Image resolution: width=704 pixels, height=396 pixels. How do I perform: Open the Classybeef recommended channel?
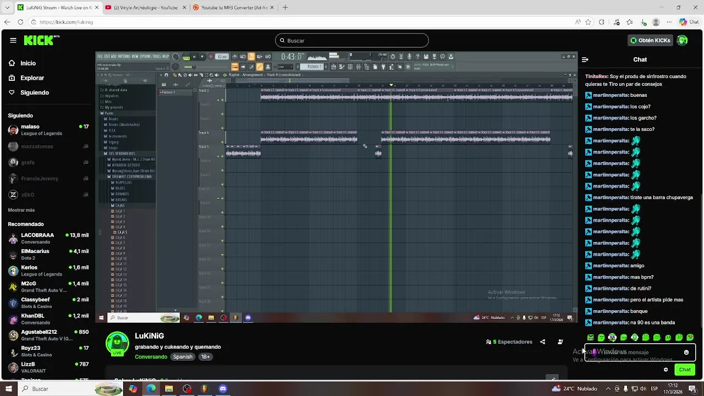[x=48, y=303]
